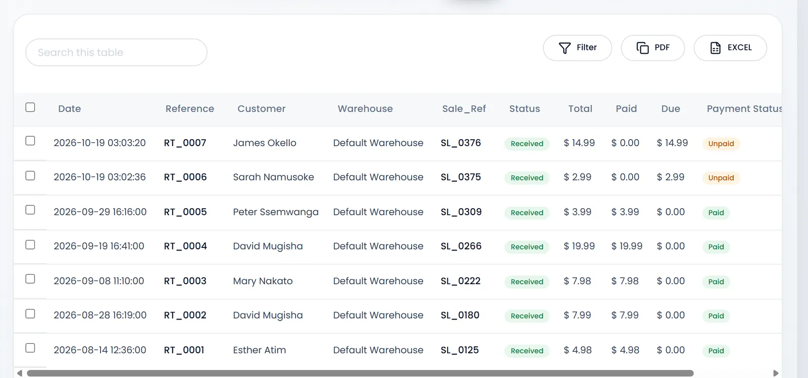Click the horizontal scrollbar thumb
Screen dimensions: 808x378
pos(360,373)
